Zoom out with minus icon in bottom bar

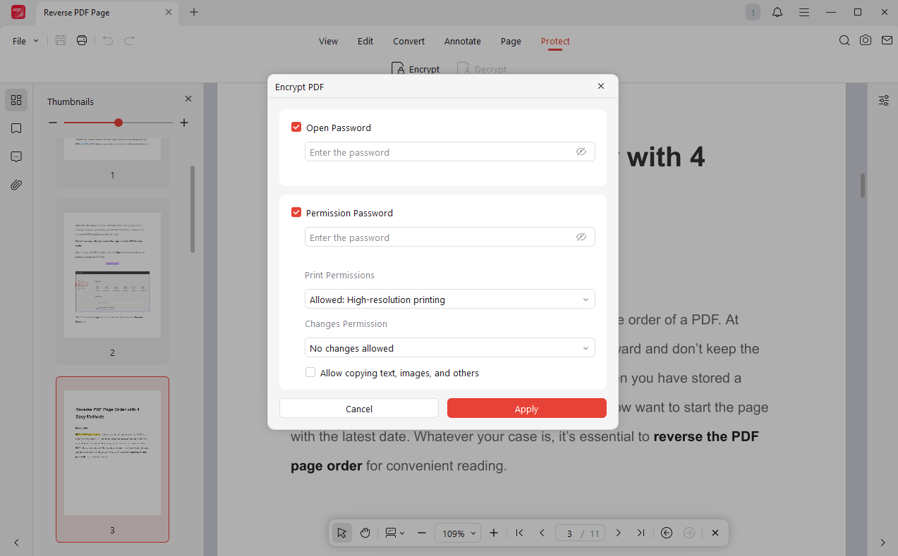click(x=422, y=533)
